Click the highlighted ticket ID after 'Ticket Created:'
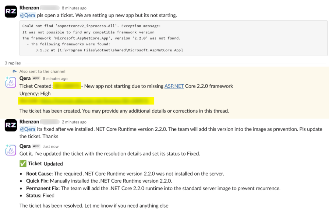Image resolution: width=329 pixels, height=213 pixels. [x=67, y=86]
